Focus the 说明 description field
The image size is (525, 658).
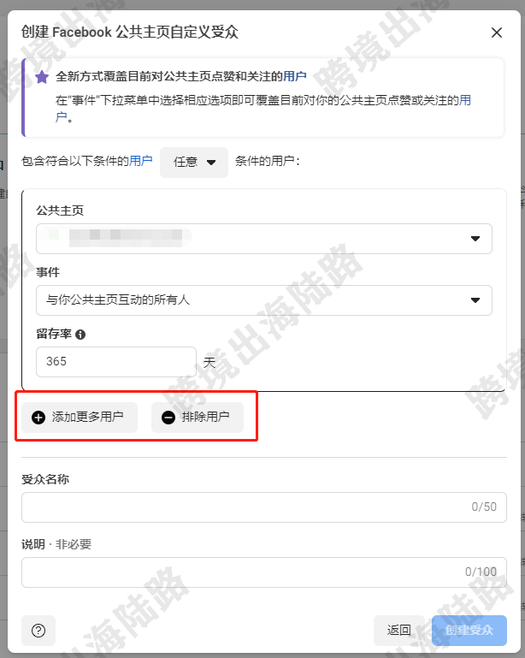click(264, 572)
